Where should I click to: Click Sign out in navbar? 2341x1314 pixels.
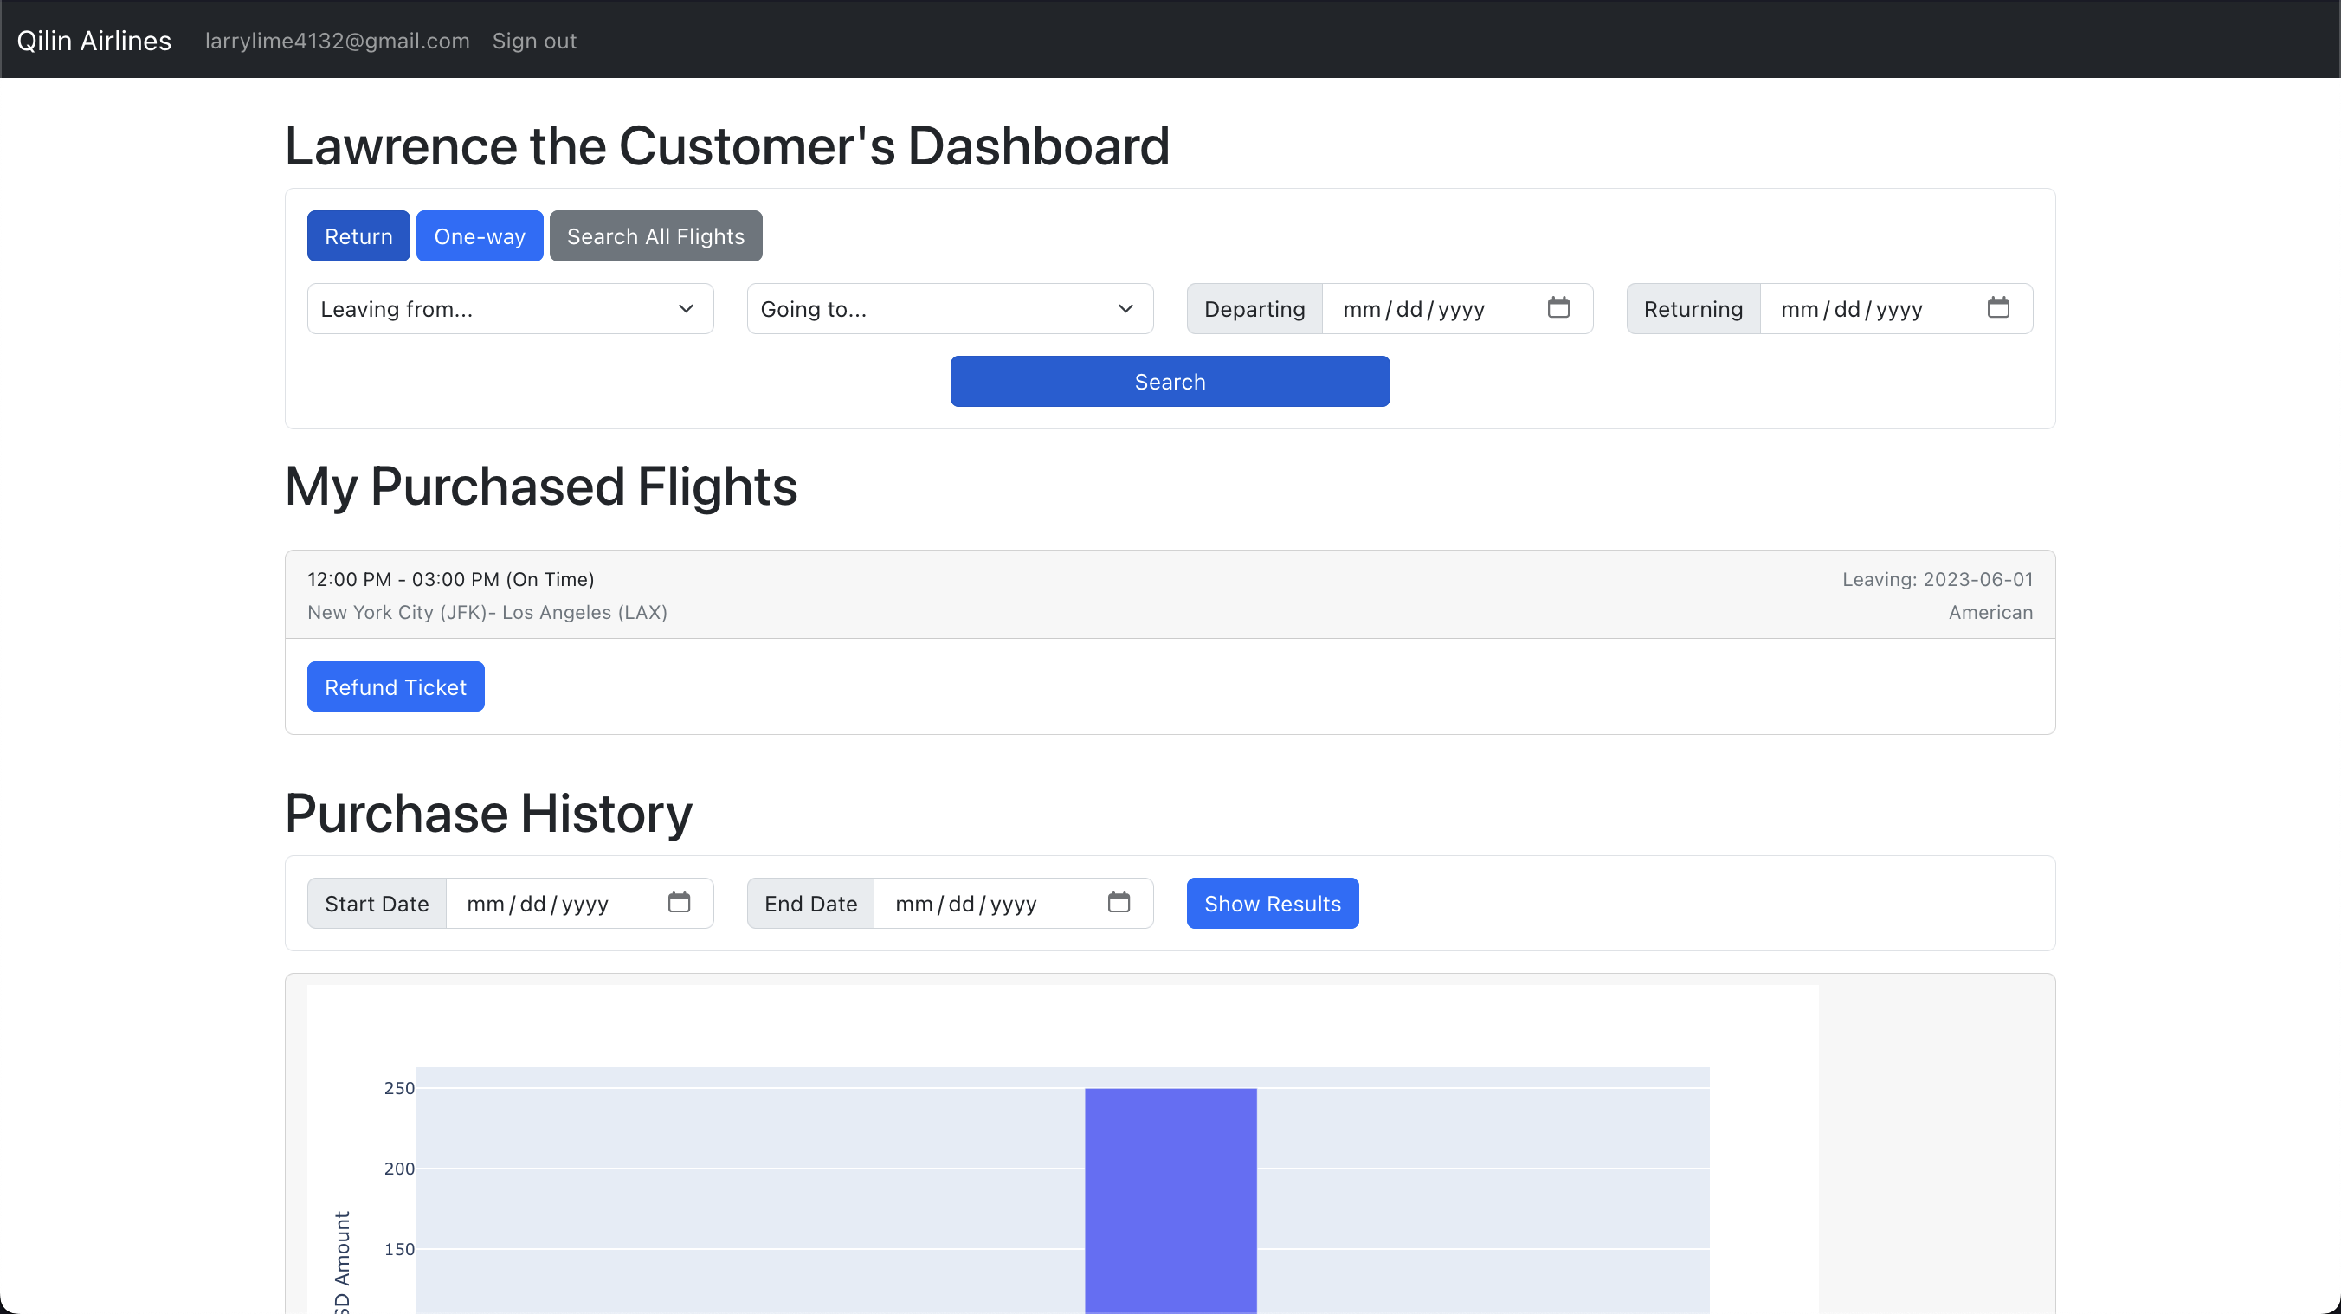point(534,41)
